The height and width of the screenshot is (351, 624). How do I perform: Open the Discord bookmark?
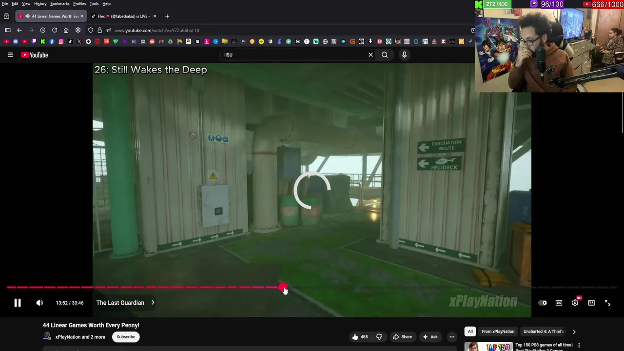(16, 41)
